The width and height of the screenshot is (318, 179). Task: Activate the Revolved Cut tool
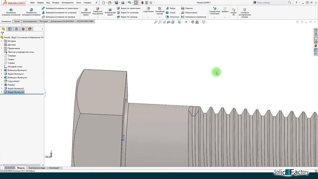110,12
